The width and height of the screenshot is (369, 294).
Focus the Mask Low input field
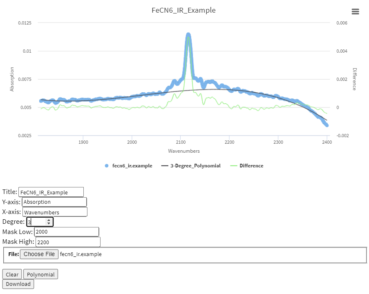[x=66, y=232]
